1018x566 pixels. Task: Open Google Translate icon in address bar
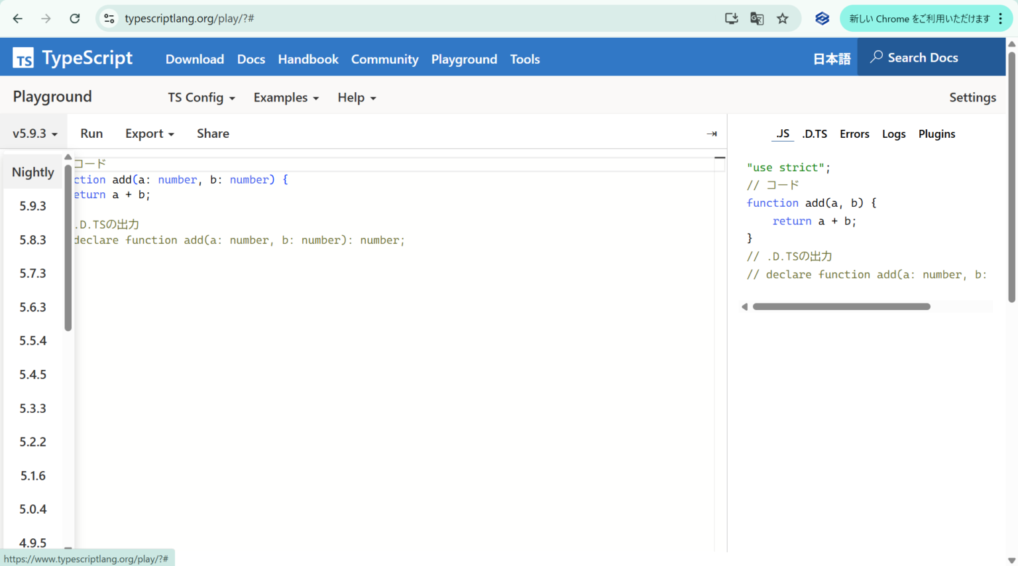click(756, 18)
